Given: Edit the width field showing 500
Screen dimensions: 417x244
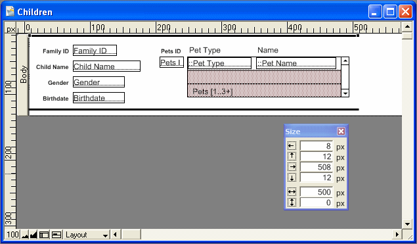Looking at the screenshot, I should click(317, 192).
